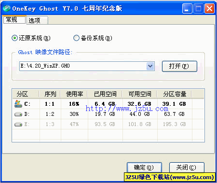
Task: Select the C: partition label
Action: 27,104
